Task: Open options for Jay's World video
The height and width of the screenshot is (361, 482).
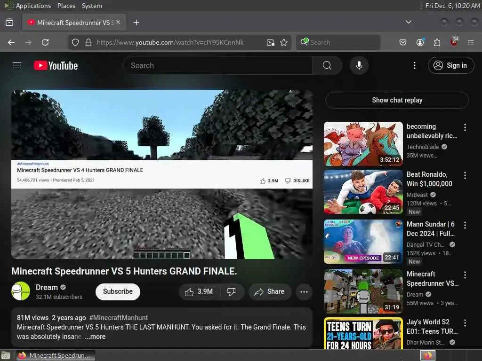Action: 465,322
